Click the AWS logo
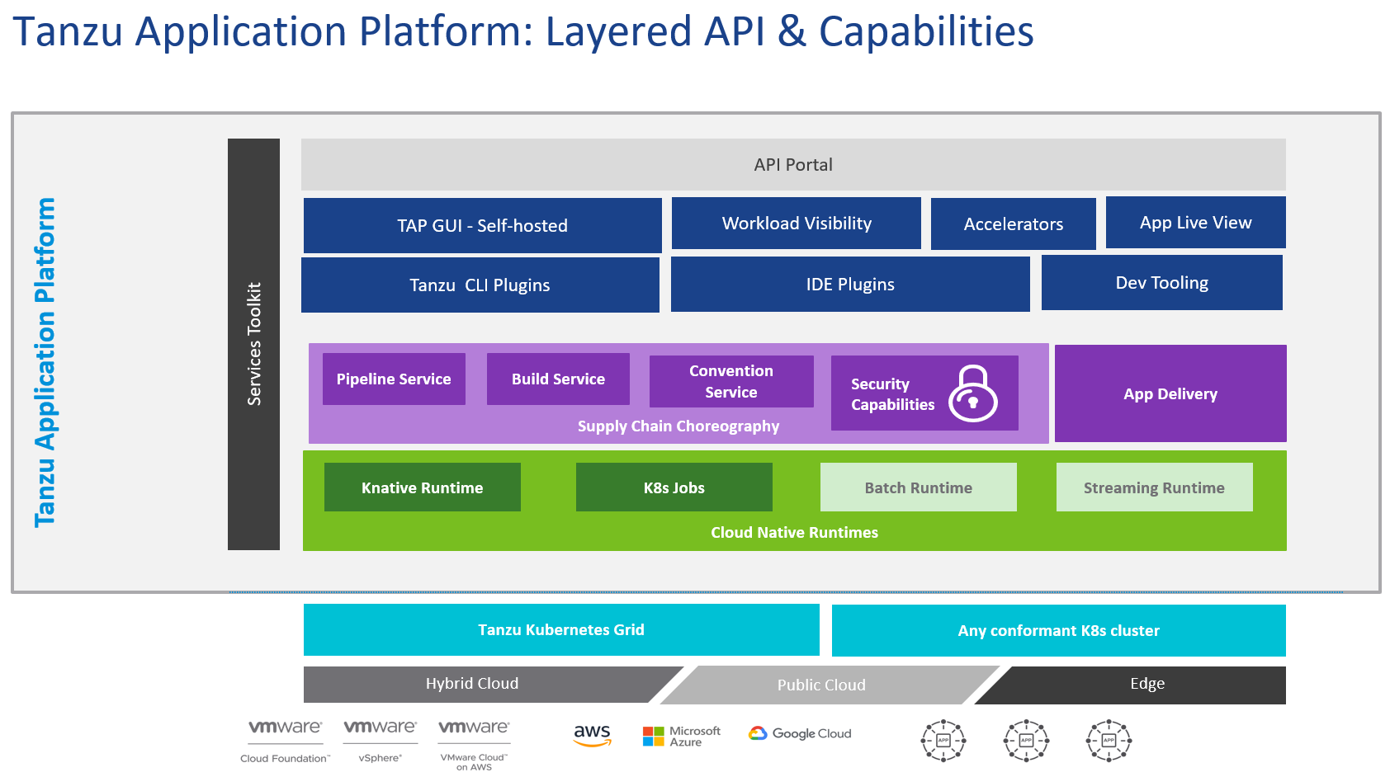The height and width of the screenshot is (777, 1390). click(591, 733)
